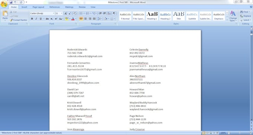Toggle Italic formatting

[x=36, y=19]
